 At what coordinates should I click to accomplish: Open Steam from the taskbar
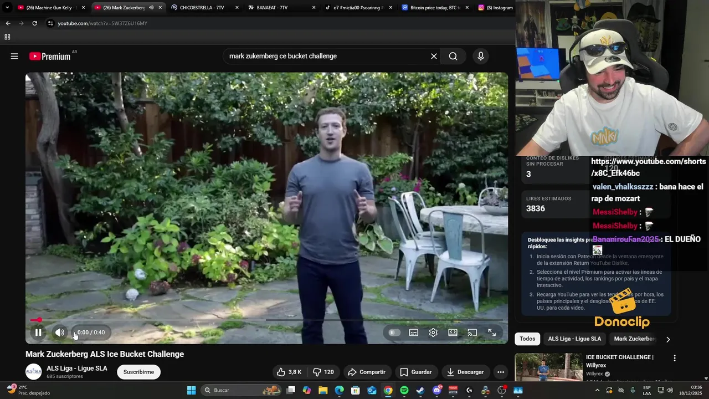[420, 390]
